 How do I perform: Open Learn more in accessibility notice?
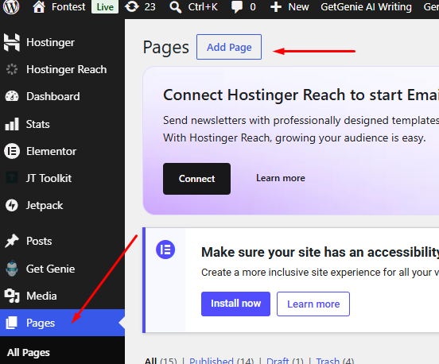(x=313, y=304)
